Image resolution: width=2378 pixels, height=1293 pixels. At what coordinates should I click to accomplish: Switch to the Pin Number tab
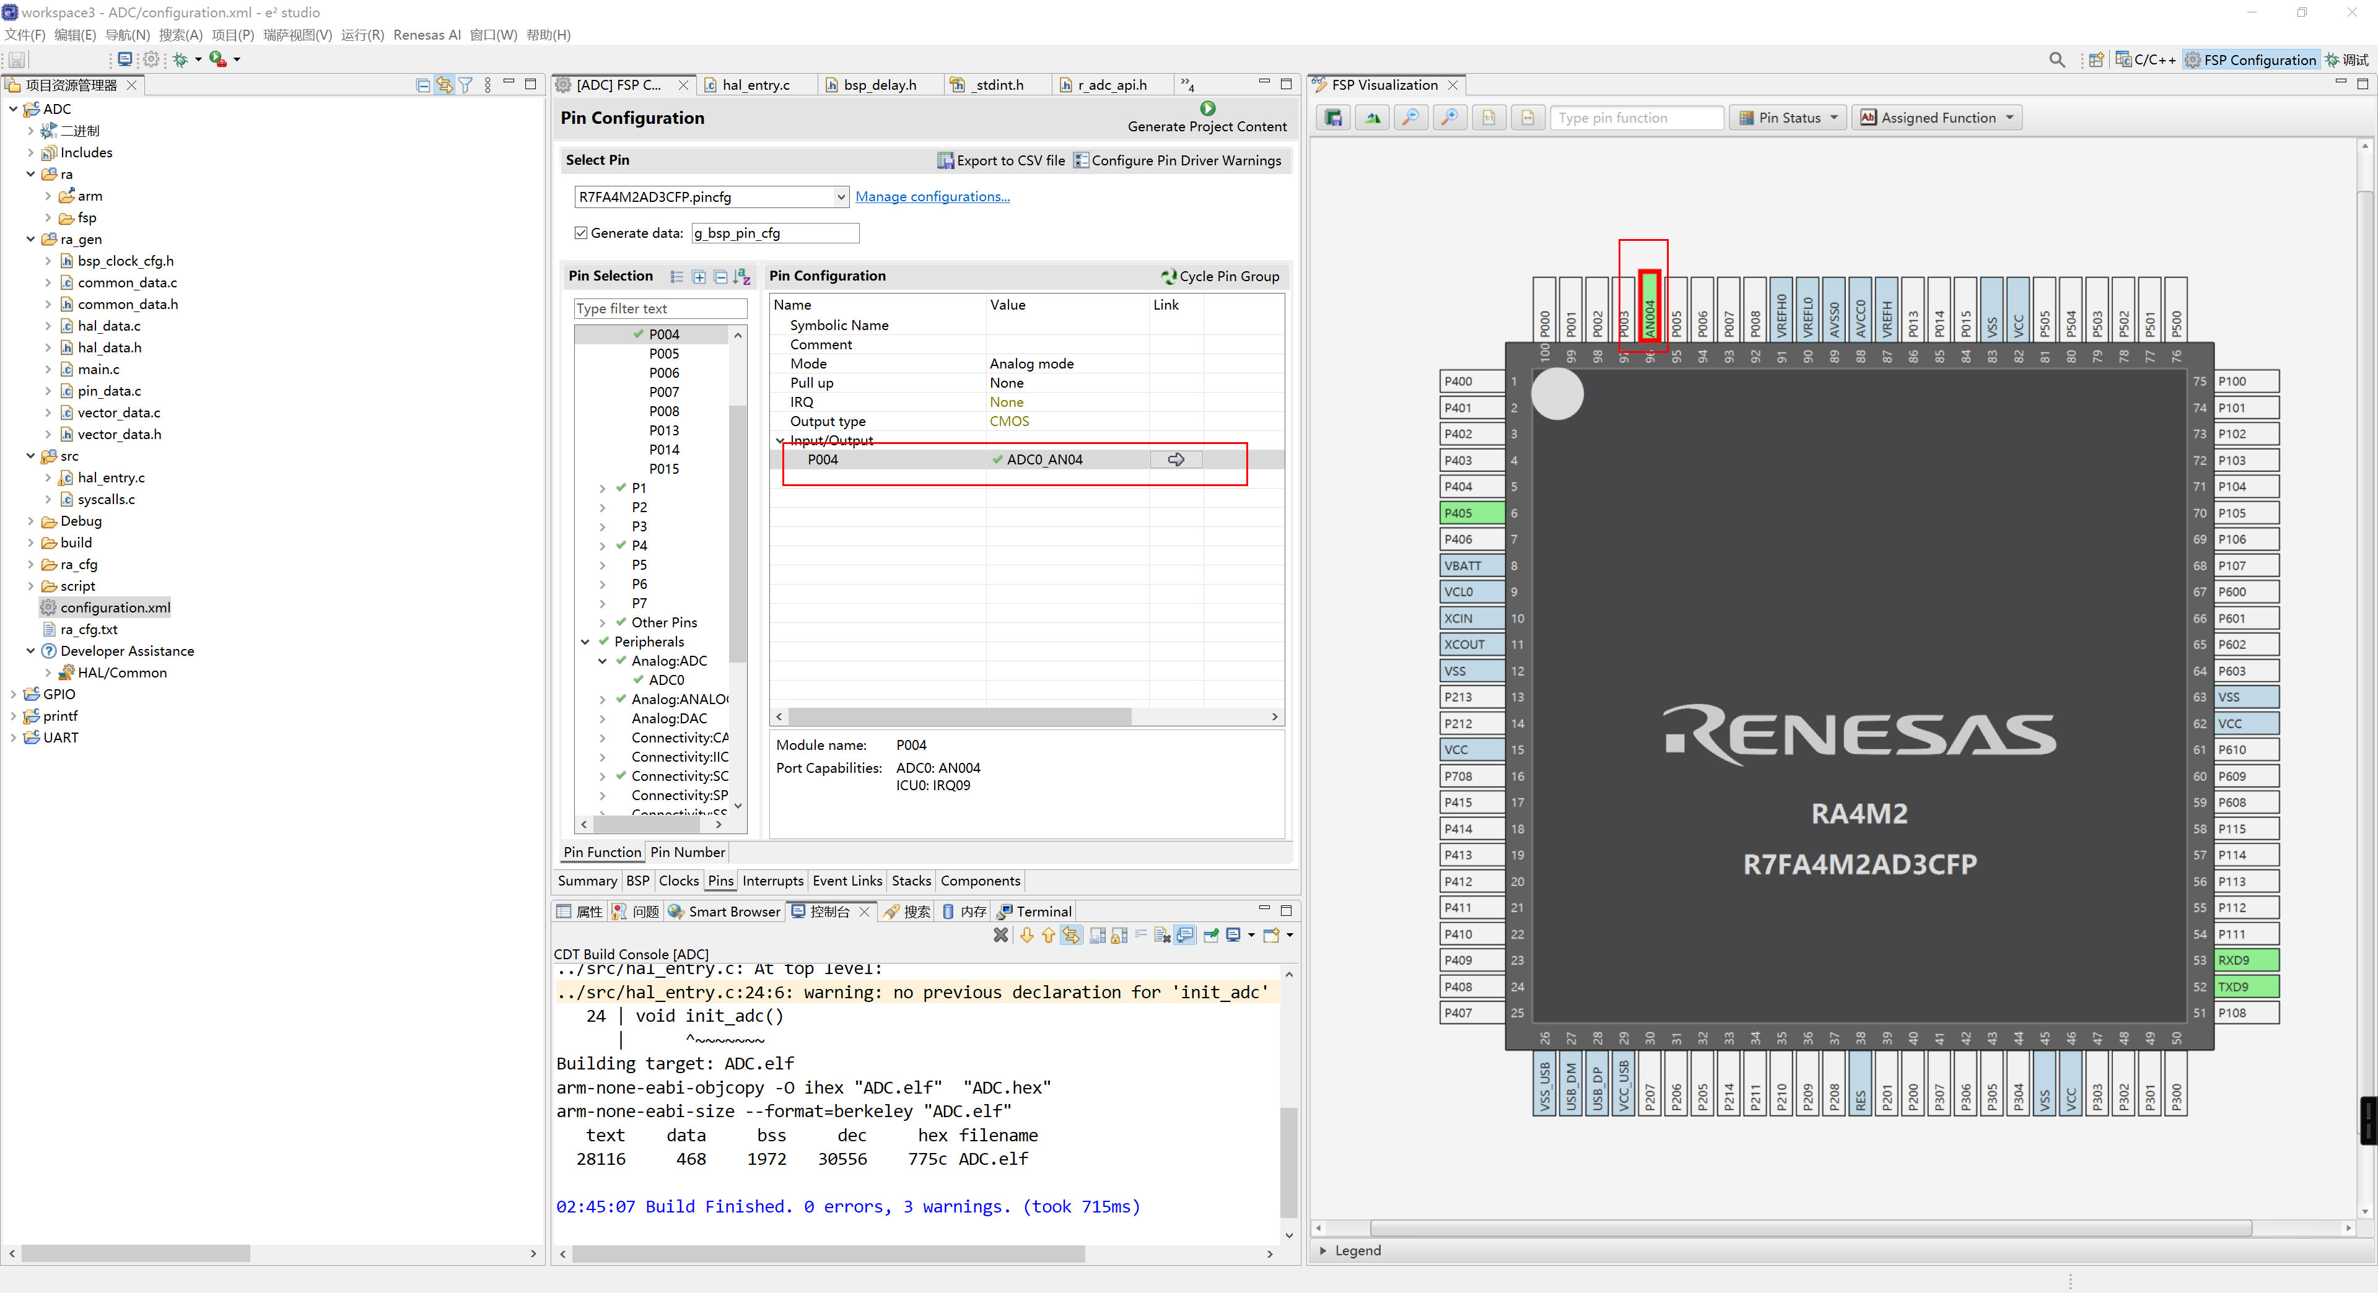point(688,853)
